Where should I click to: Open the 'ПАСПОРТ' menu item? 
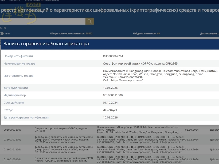pyautogui.click(x=15, y=1)
